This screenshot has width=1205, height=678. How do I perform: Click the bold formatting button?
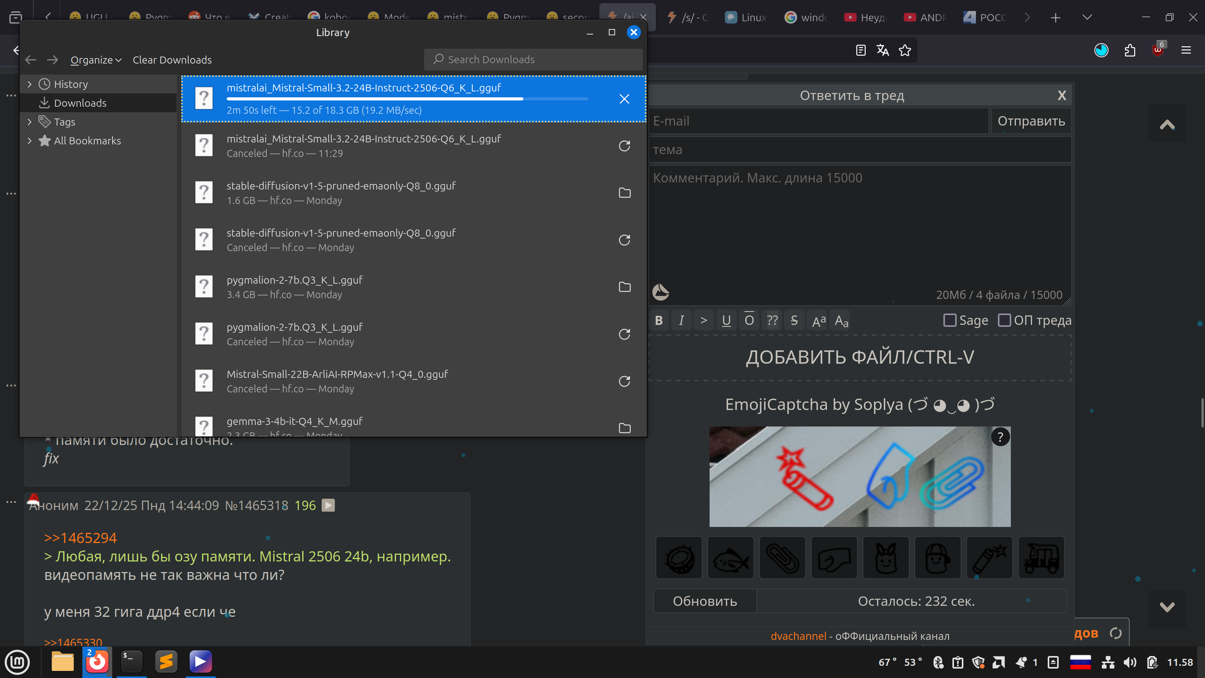click(x=659, y=321)
